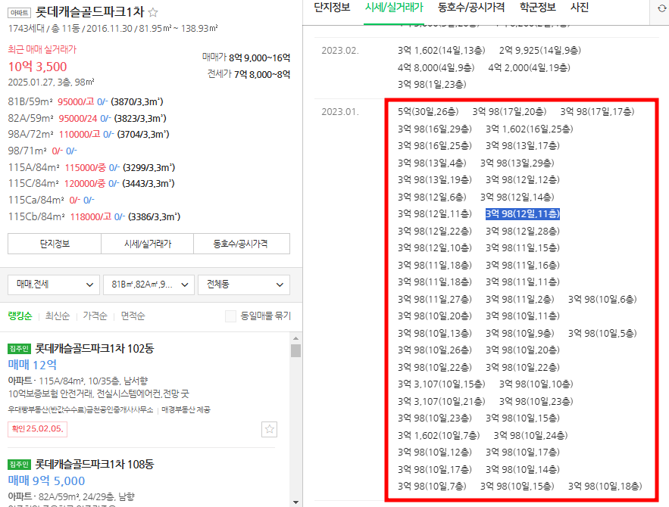Viewport: 669px width, 507px height.
Task: Select the 81B/59m² area row
Action: [86, 102]
